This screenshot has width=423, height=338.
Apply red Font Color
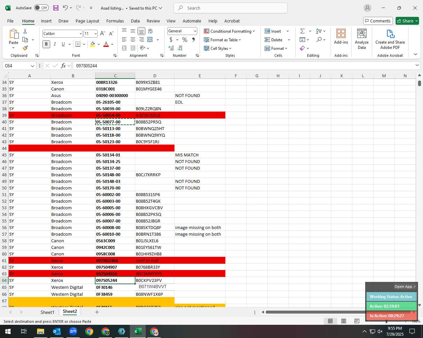click(106, 44)
